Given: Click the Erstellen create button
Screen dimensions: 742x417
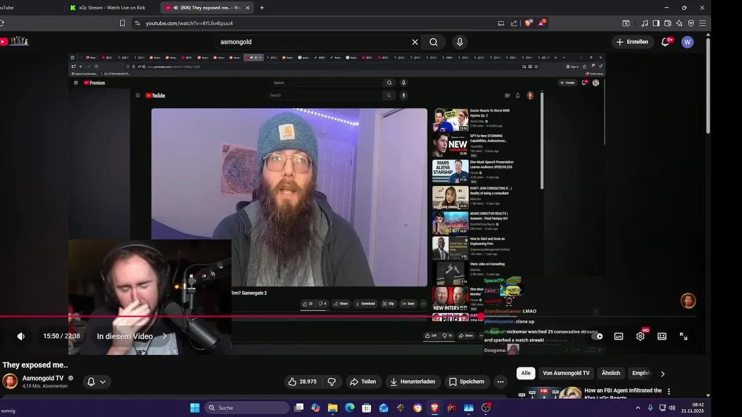Looking at the screenshot, I should pos(632,42).
